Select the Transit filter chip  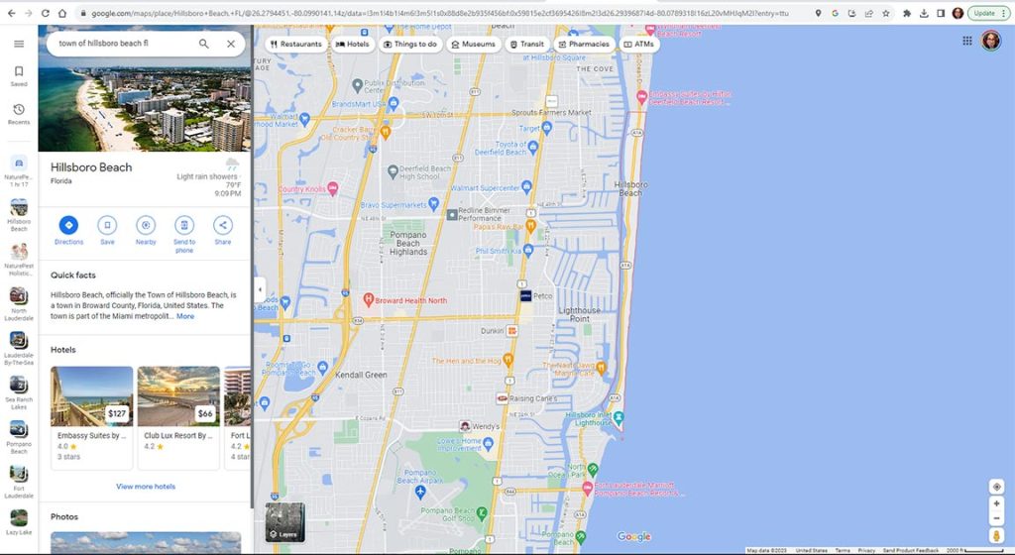click(x=527, y=44)
